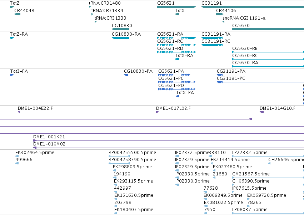Screen dimensions: 304x215
Task: Click the TotZ-PA protein label
Action: tap(19, 71)
